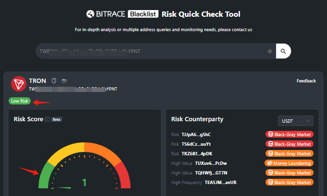Copy the TRON address icon

[54, 81]
